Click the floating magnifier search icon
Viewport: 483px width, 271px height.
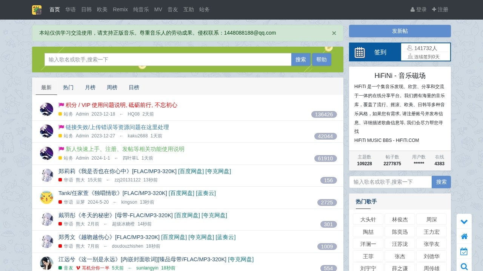pos(464,266)
